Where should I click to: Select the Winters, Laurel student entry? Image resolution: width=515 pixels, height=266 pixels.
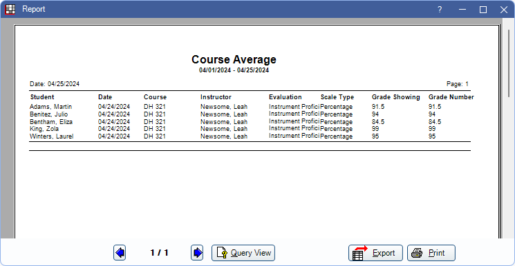click(x=52, y=136)
